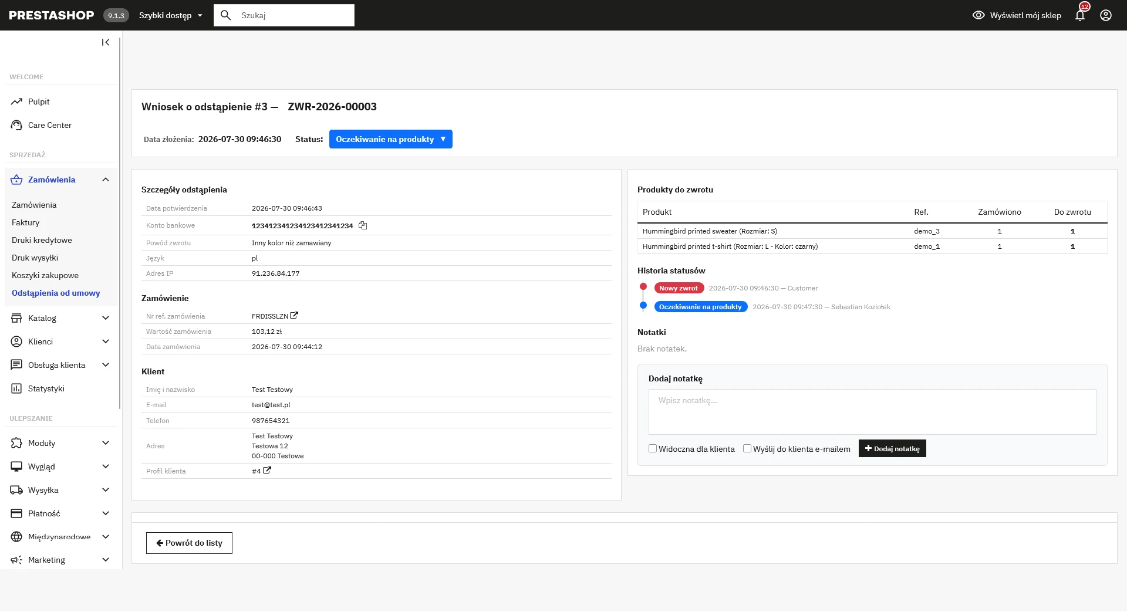The width and height of the screenshot is (1127, 612).
Task: Click the Klienci person icon
Action: (16, 341)
